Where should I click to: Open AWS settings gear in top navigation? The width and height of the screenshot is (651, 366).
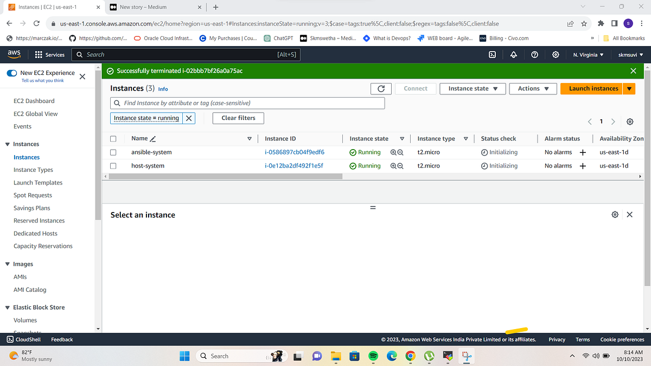(556, 54)
